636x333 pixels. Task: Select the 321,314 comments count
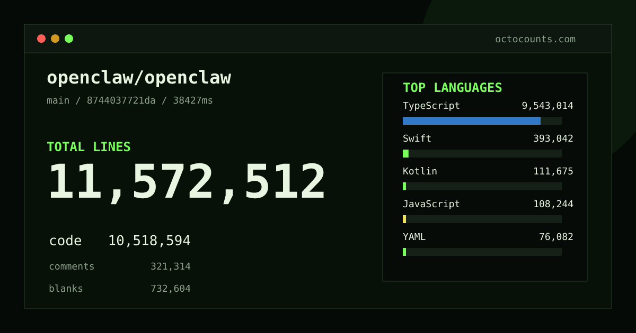[x=171, y=266]
